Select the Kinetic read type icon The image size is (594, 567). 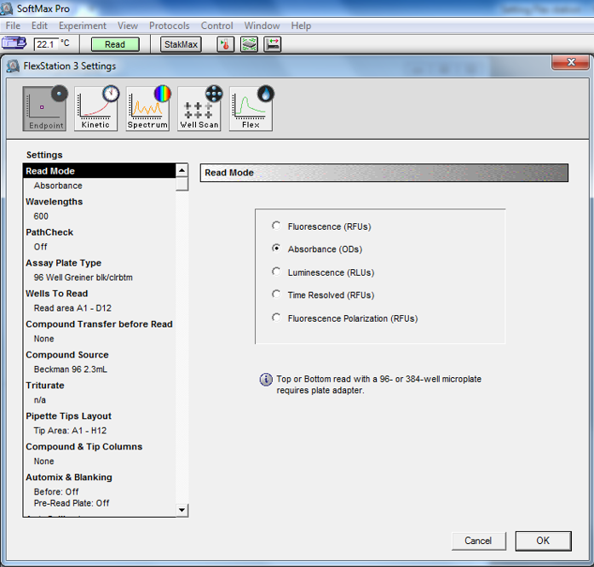click(96, 108)
